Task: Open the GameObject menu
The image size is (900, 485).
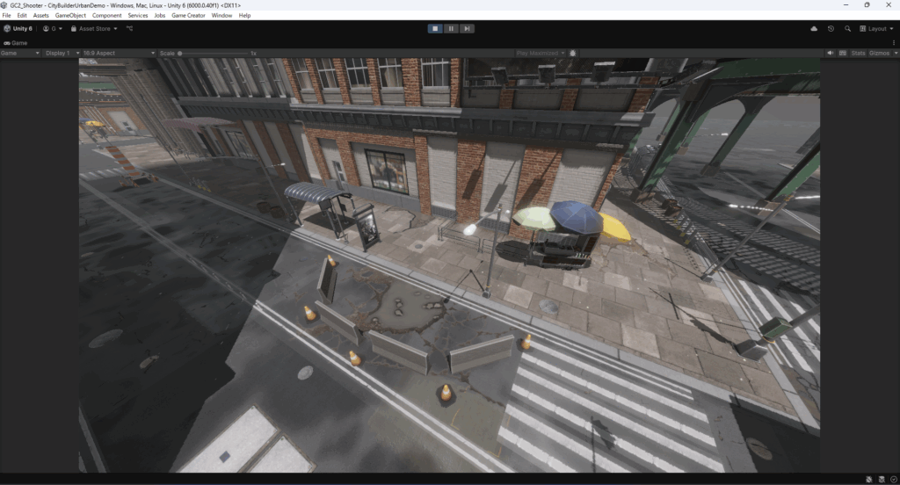Action: pos(69,16)
